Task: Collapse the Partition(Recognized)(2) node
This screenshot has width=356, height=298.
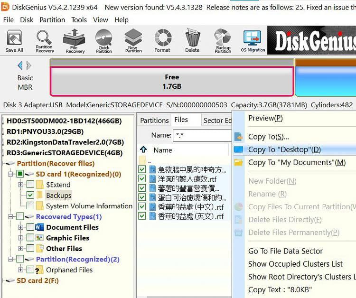Action: [10, 259]
